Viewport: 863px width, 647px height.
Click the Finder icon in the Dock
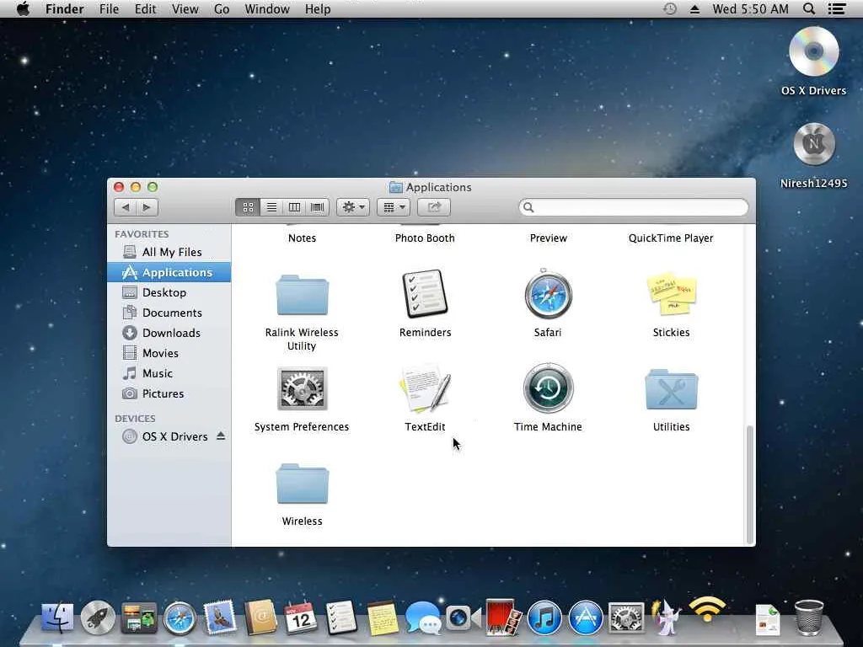click(58, 618)
